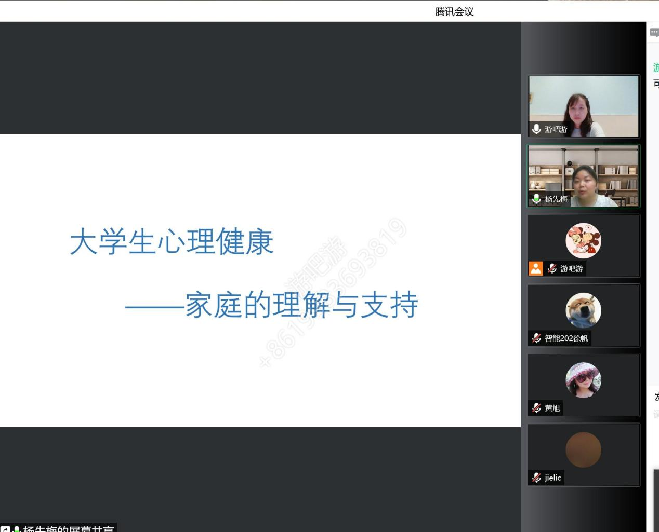Click the share arrow icon in the screen-share label

click(x=5, y=529)
